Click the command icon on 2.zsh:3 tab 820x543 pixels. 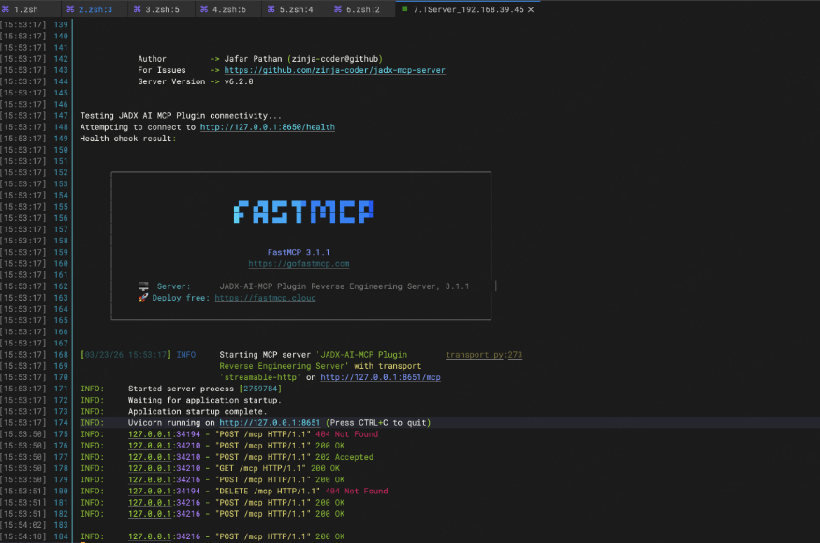pos(70,9)
